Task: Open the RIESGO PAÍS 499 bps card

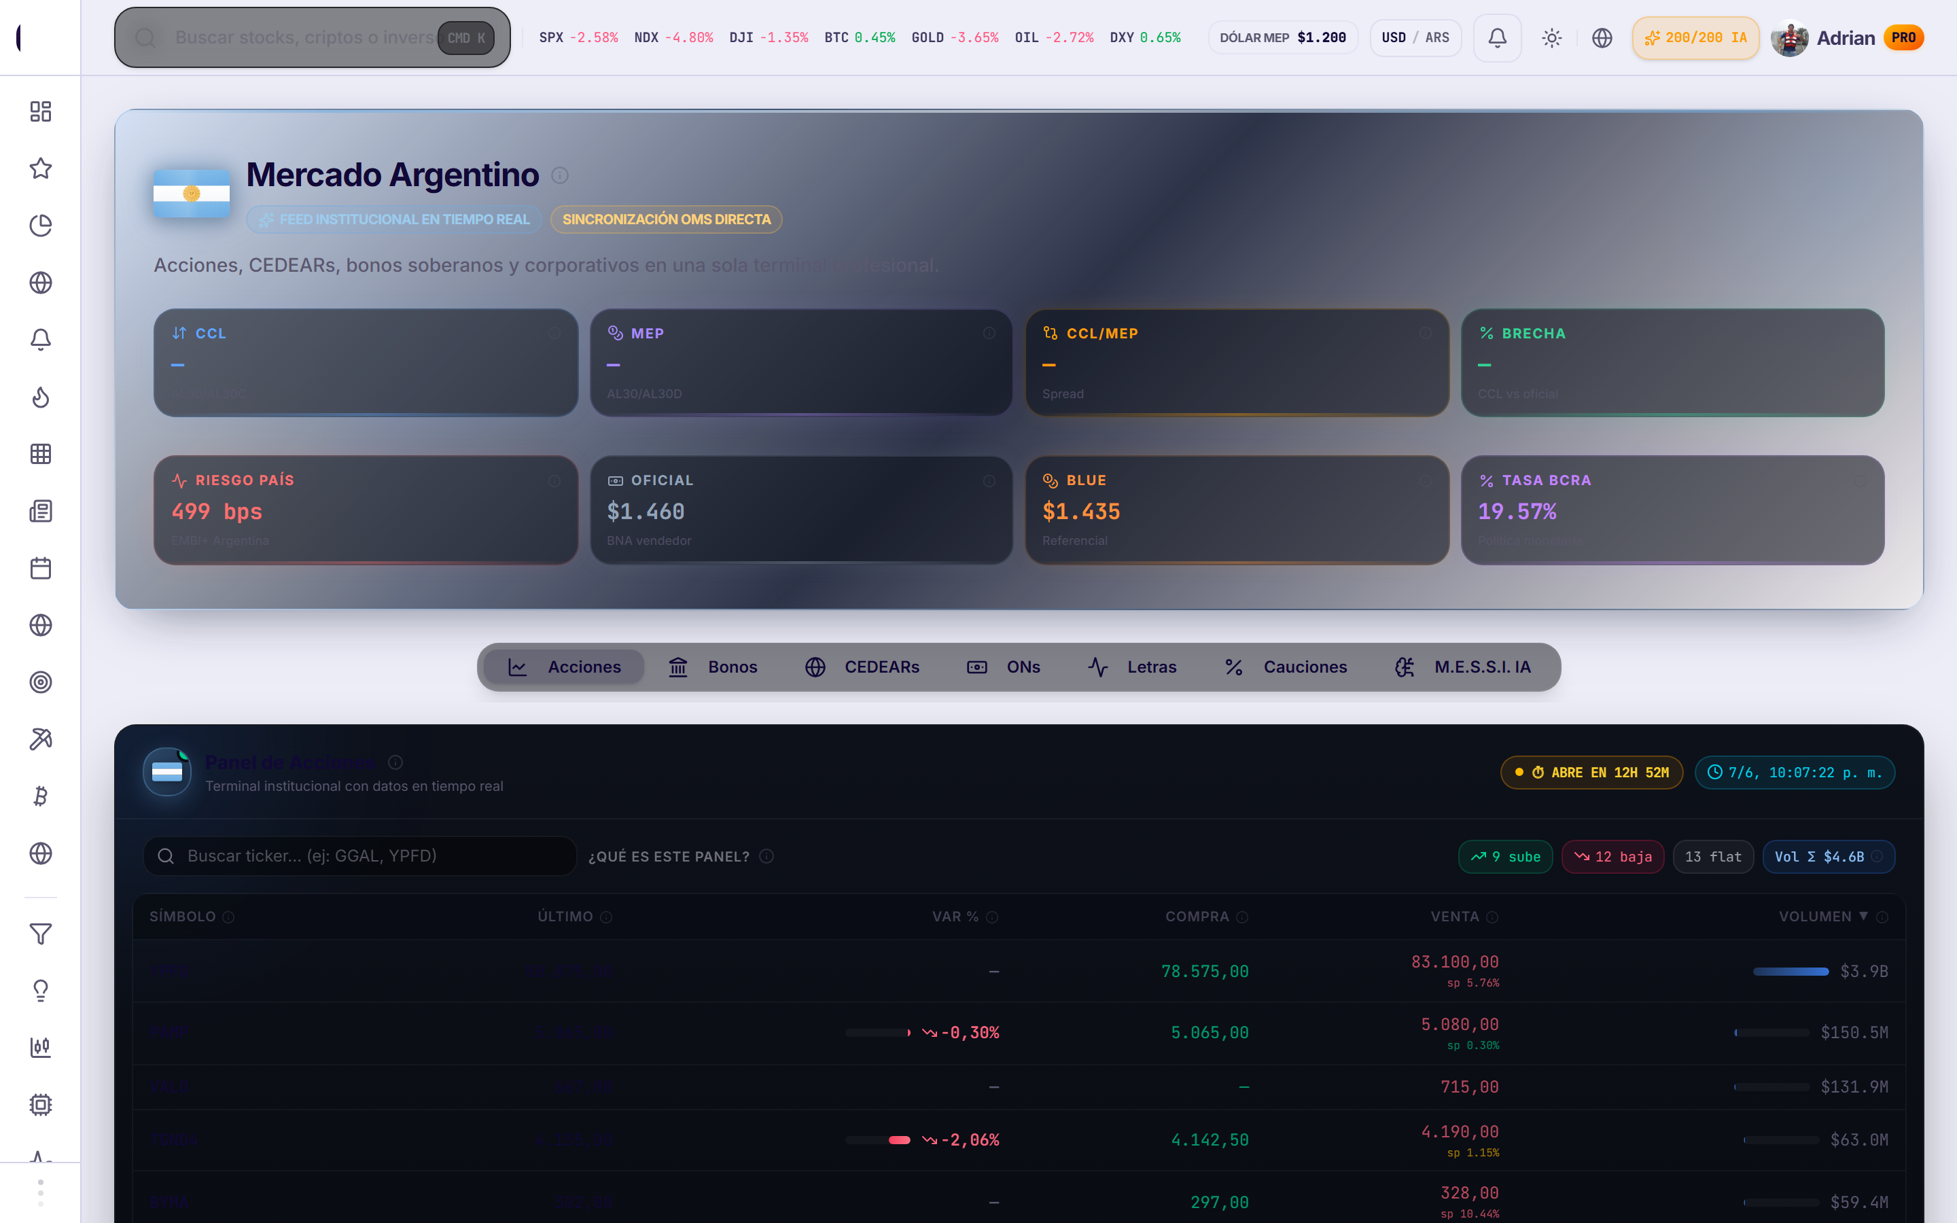Action: pos(366,510)
